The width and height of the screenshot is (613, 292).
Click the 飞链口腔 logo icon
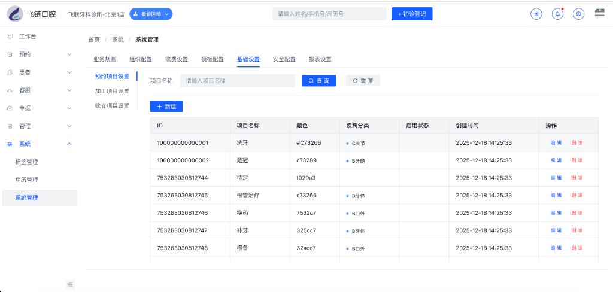15,14
